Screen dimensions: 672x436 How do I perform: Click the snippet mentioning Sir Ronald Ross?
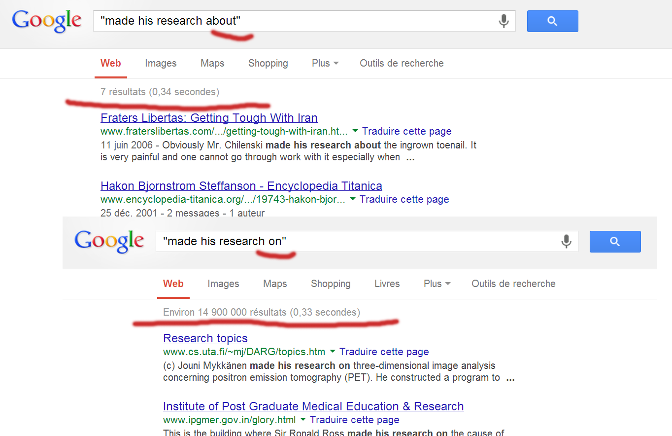click(x=334, y=433)
